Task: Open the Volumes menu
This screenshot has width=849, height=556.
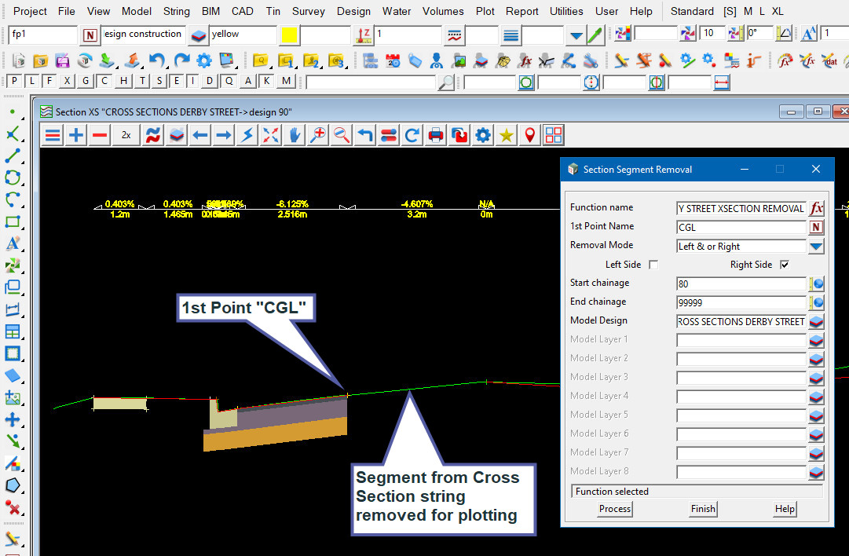Action: [x=443, y=11]
